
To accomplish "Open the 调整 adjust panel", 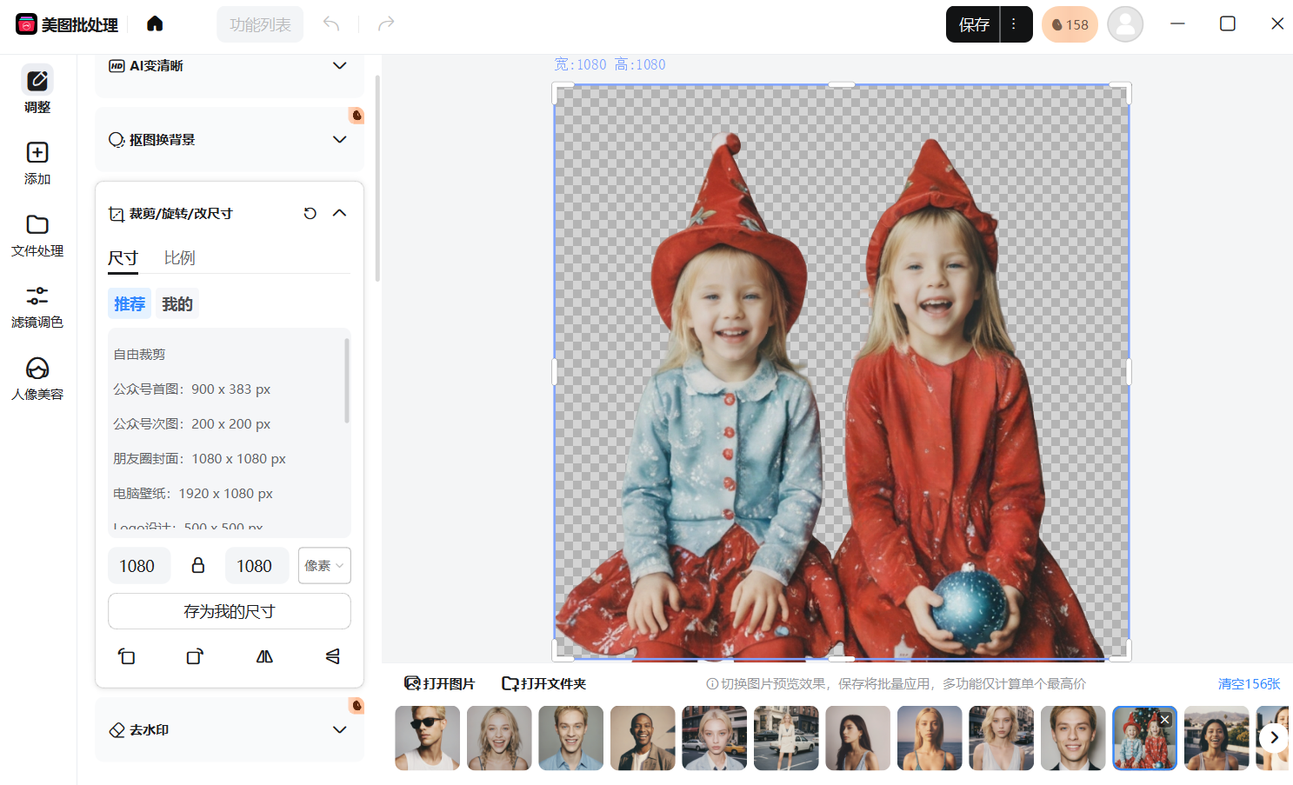I will pos(37,90).
